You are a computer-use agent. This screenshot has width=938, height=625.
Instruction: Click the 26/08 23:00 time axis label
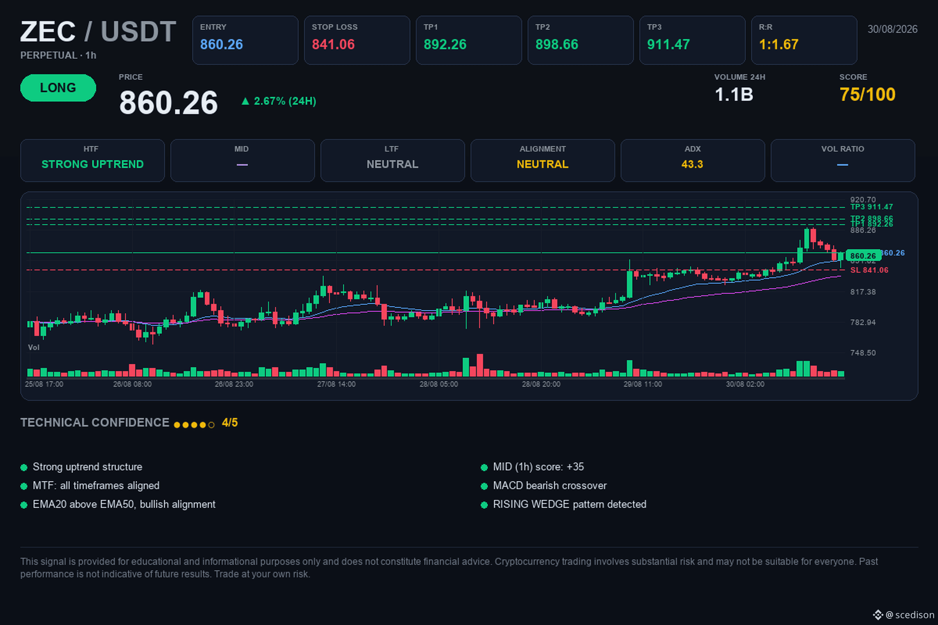[x=234, y=384]
